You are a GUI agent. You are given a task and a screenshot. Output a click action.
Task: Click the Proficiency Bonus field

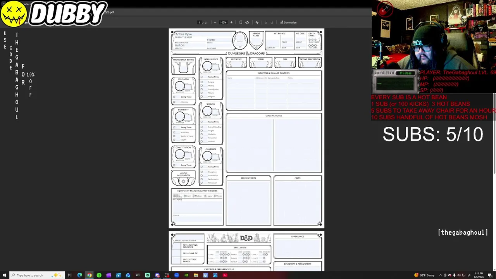pyautogui.click(x=183, y=67)
